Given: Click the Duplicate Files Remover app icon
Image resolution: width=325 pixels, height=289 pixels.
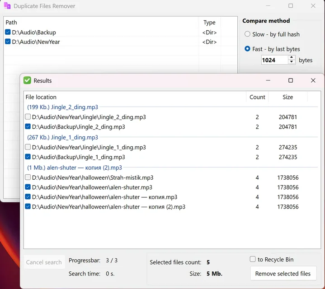Looking at the screenshot, I should pyautogui.click(x=7, y=6).
